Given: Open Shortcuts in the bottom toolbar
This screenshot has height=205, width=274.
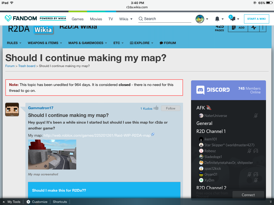Looking at the screenshot, I should [60, 202].
